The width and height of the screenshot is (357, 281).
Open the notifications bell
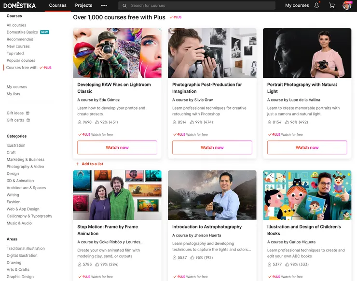point(316,5)
